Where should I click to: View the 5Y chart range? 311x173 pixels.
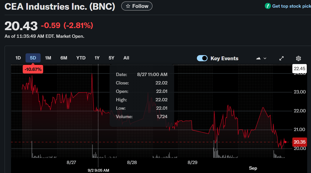(112, 58)
